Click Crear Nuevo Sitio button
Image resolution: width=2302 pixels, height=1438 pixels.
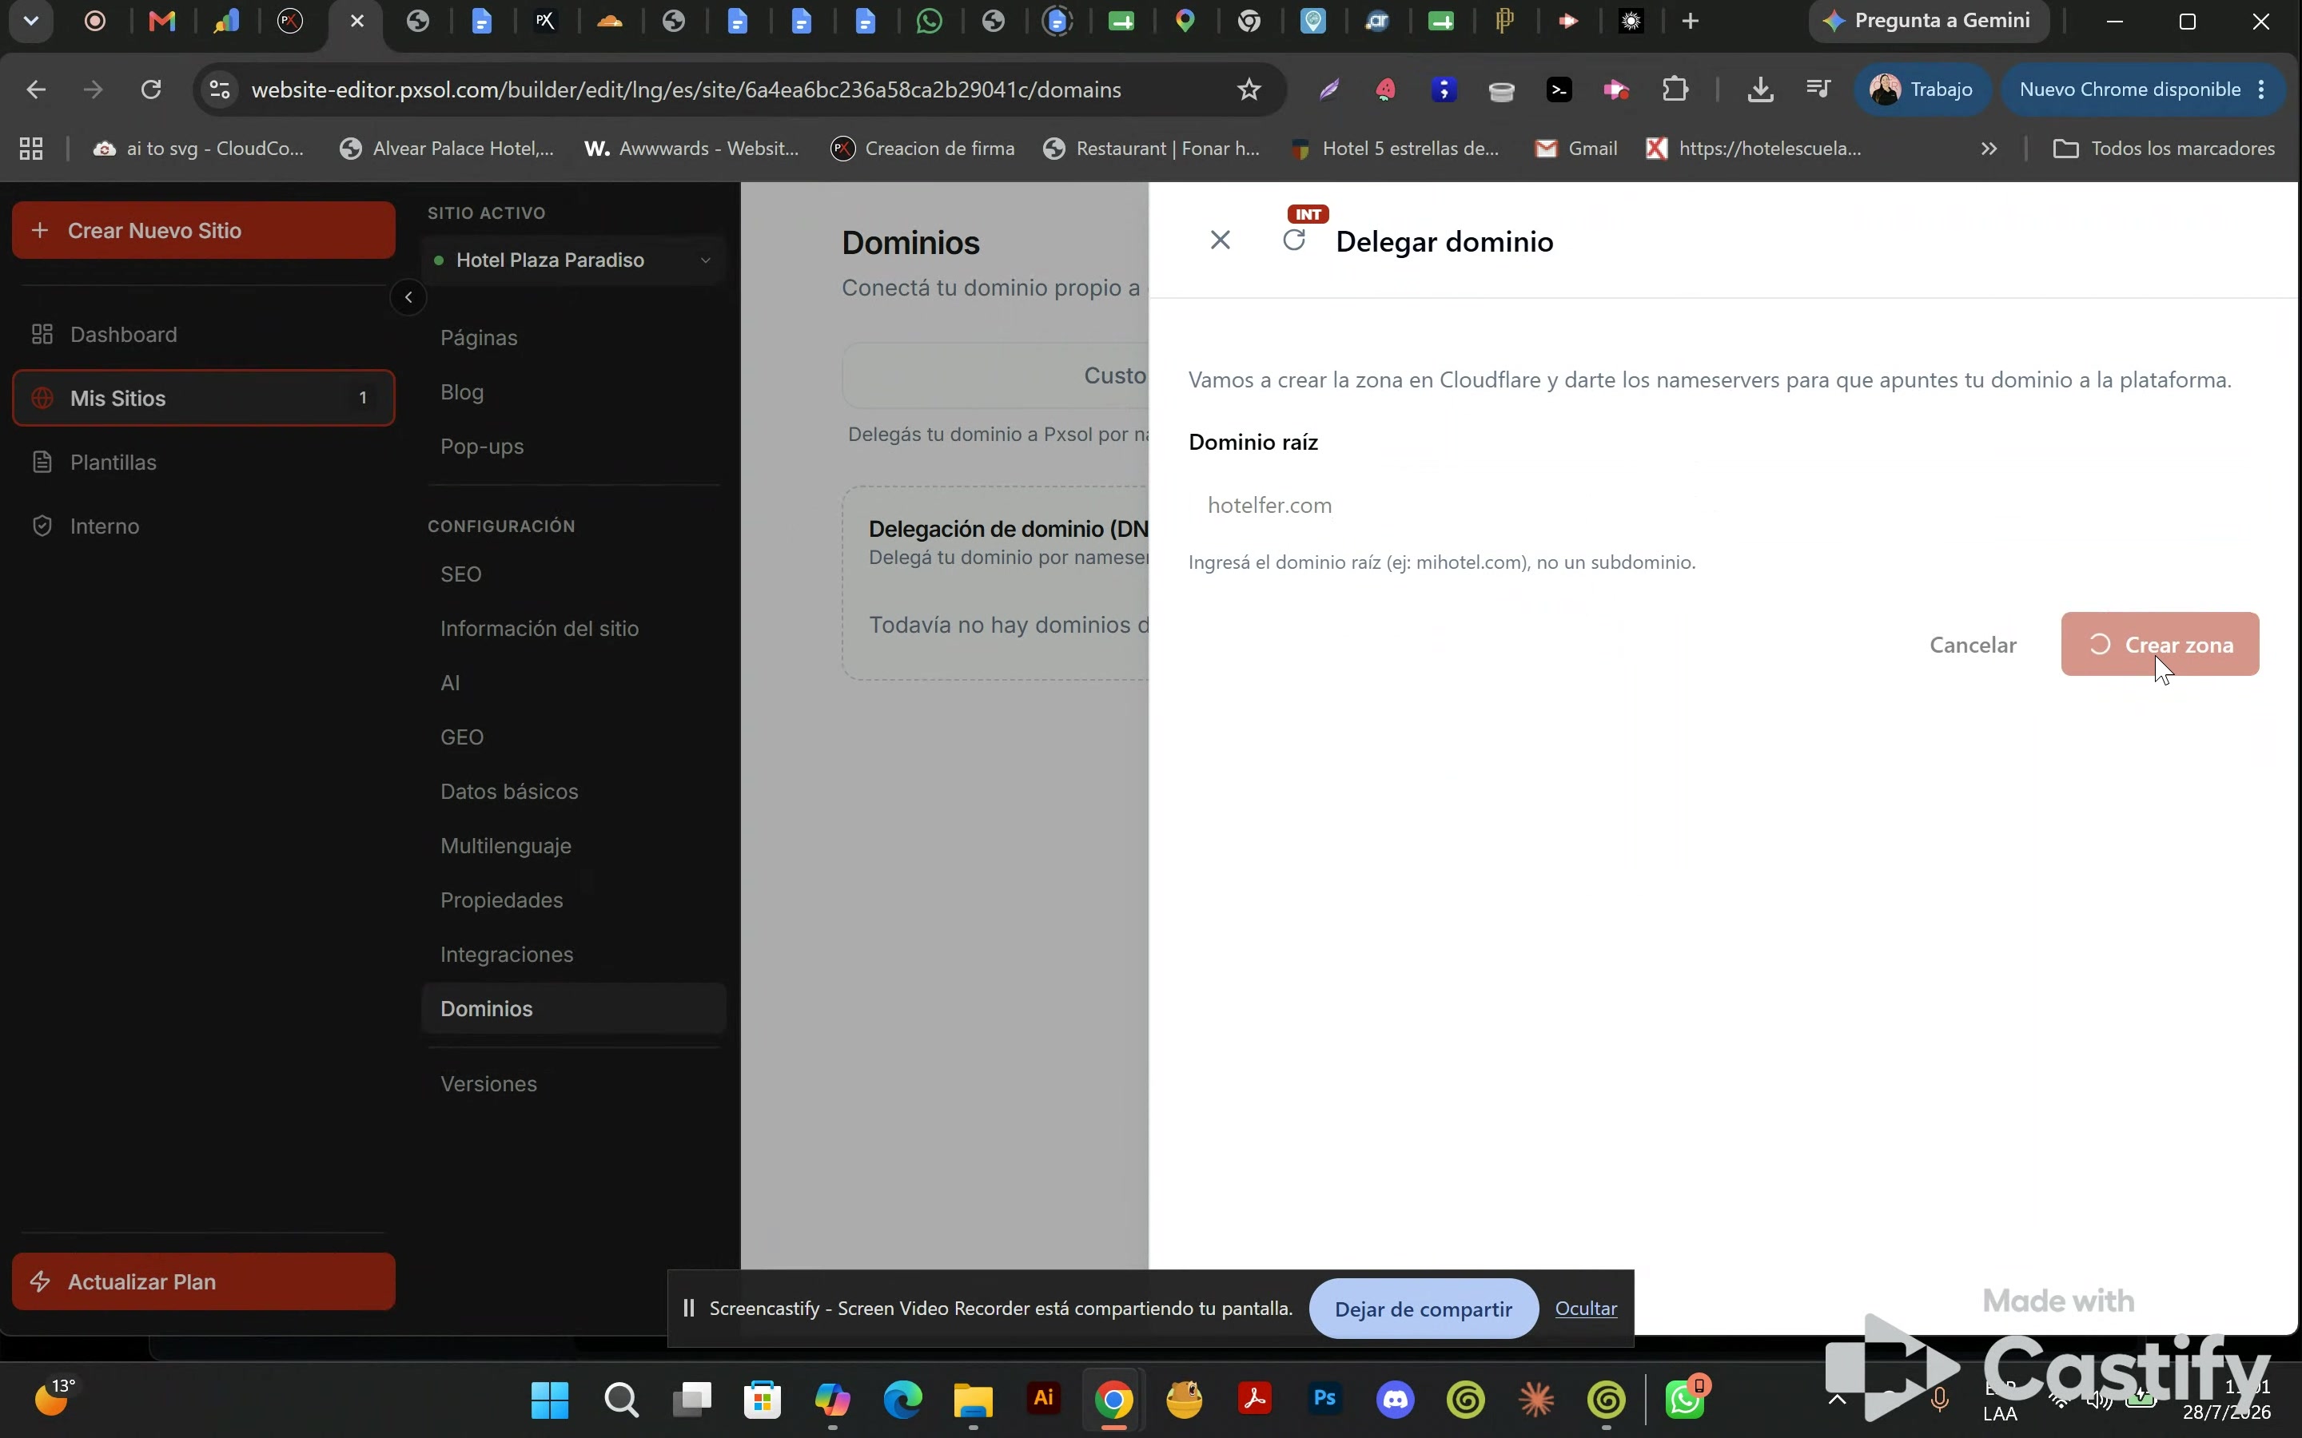pyautogui.click(x=204, y=230)
